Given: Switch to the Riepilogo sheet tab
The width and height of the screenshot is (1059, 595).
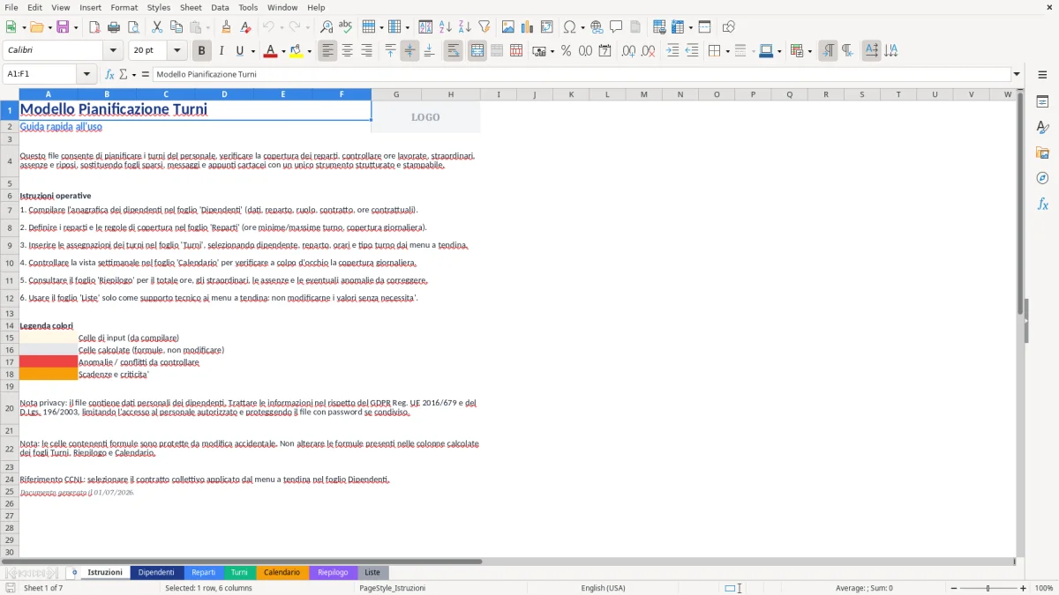Looking at the screenshot, I should 333,572.
